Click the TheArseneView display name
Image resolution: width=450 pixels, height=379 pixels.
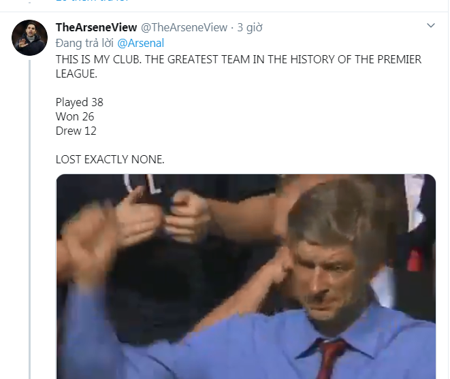tap(96, 27)
